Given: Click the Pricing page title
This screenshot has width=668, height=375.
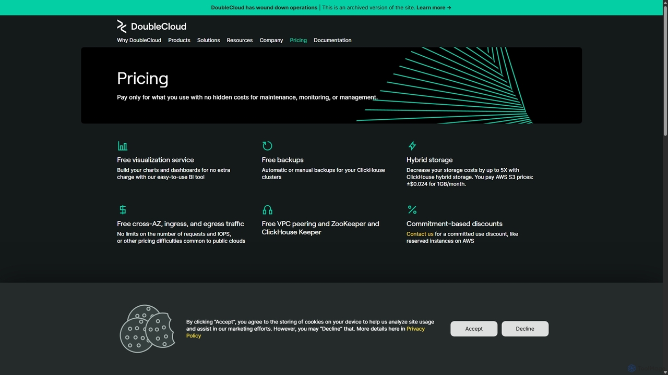Looking at the screenshot, I should pyautogui.click(x=142, y=78).
